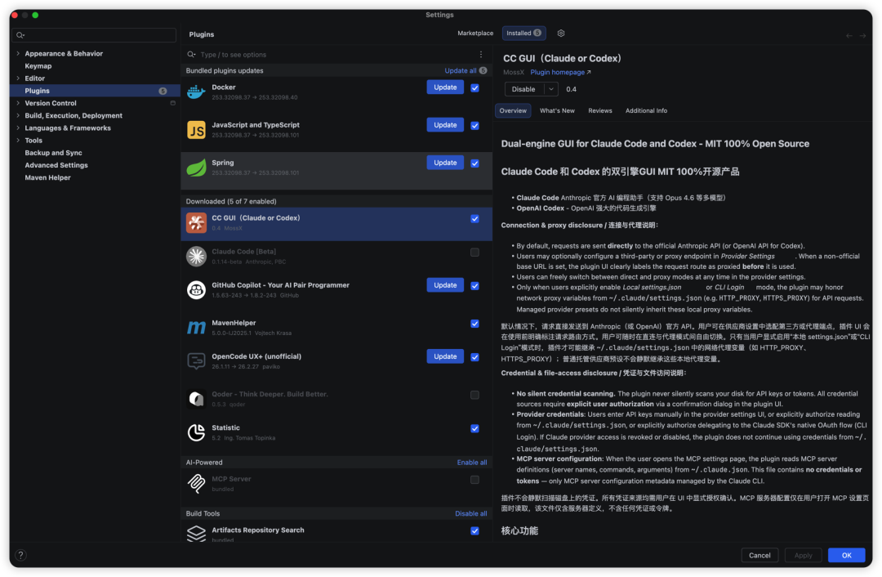Screen dimensions: 882x577
Task: Click the settings search magnifier icon
Action: pos(20,35)
